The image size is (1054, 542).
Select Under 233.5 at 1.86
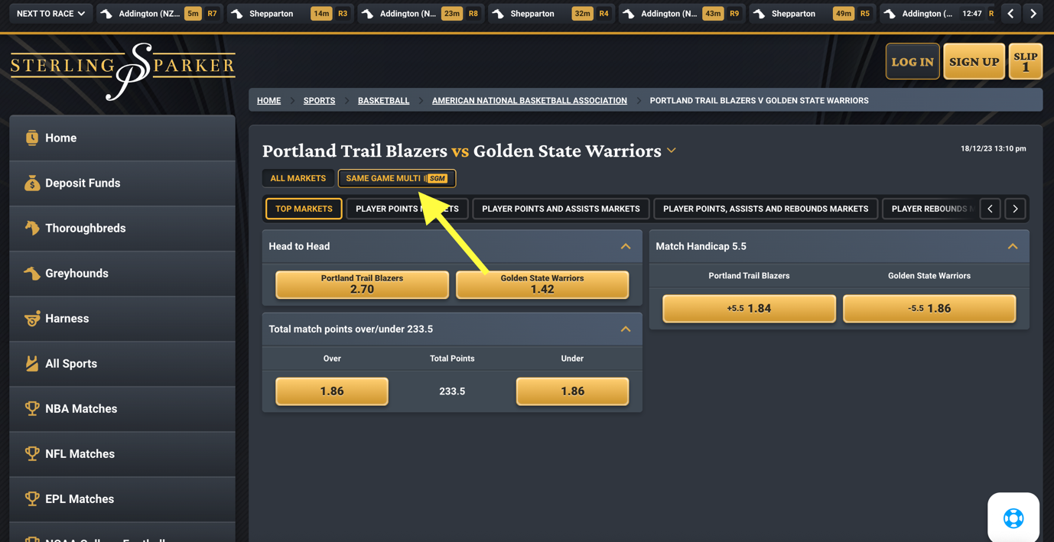[x=572, y=391]
